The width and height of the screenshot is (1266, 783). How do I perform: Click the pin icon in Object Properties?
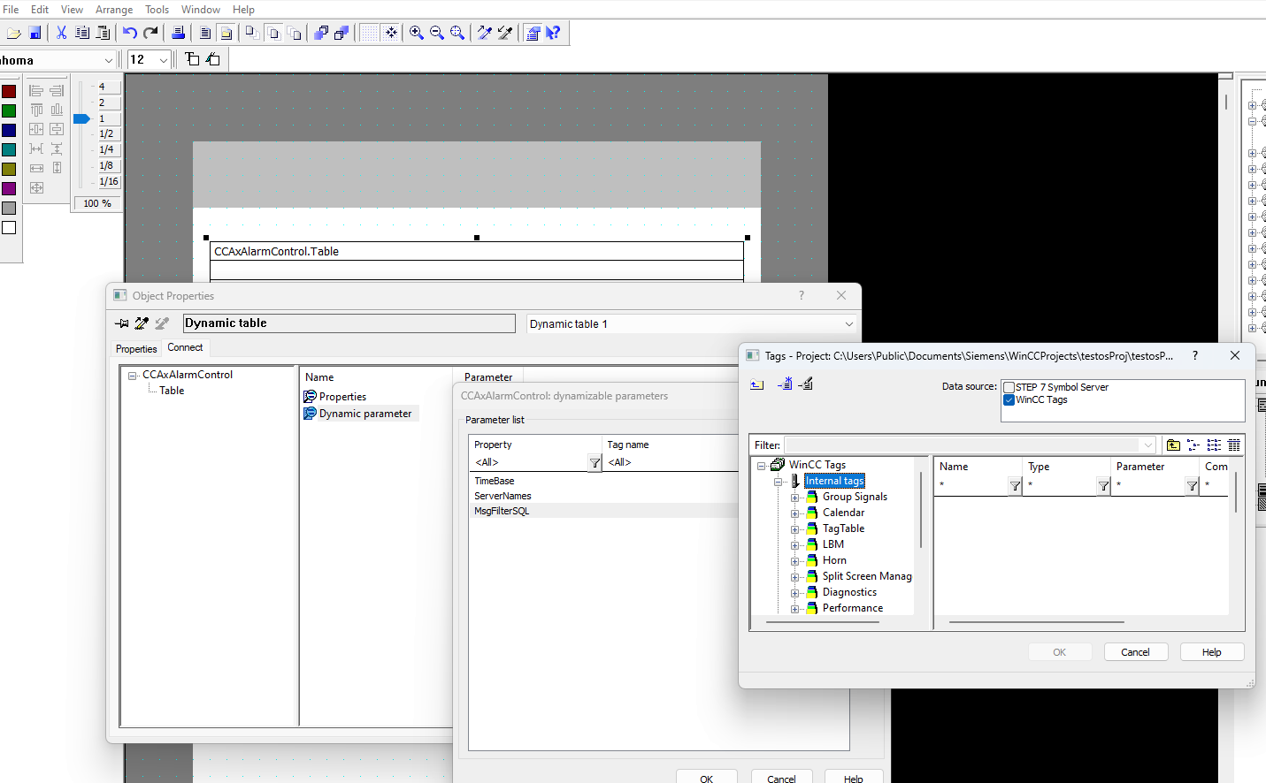point(122,323)
